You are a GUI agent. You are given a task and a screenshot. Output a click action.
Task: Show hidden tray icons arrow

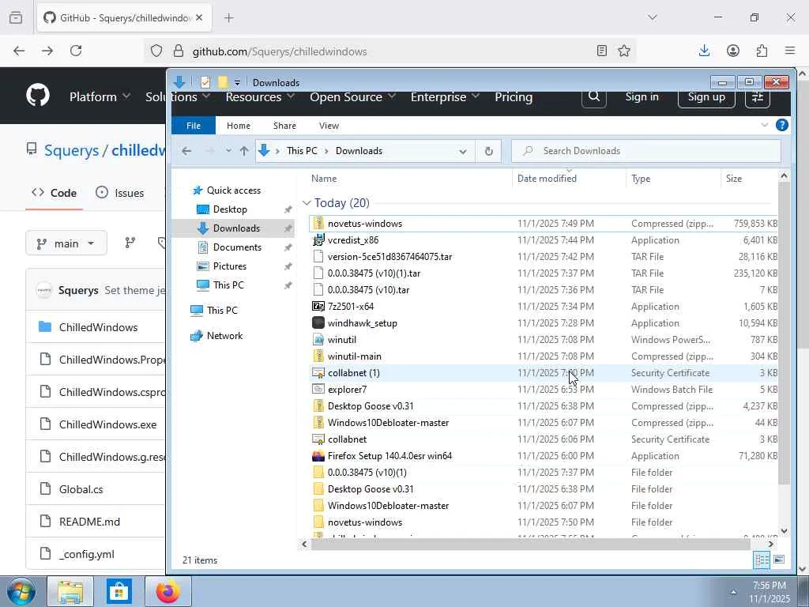click(733, 591)
